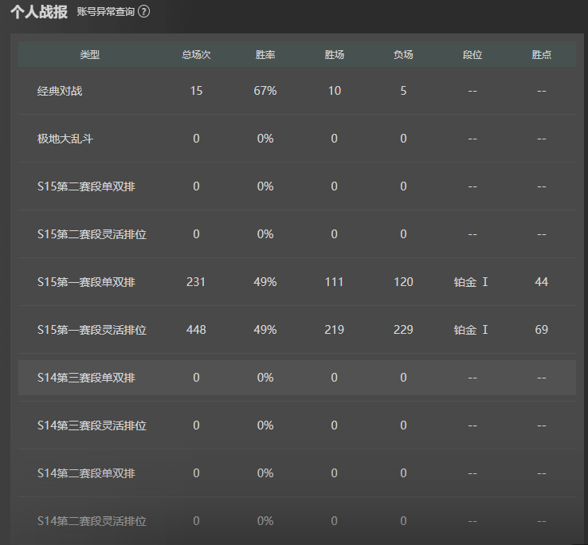Viewport: 588px width, 545px height.
Task: Click league points value 44
Action: pos(542,282)
